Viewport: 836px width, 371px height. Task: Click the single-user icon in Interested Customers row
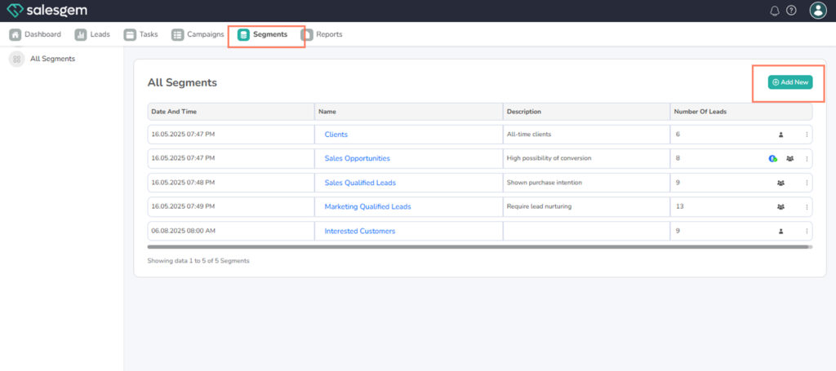pos(780,232)
